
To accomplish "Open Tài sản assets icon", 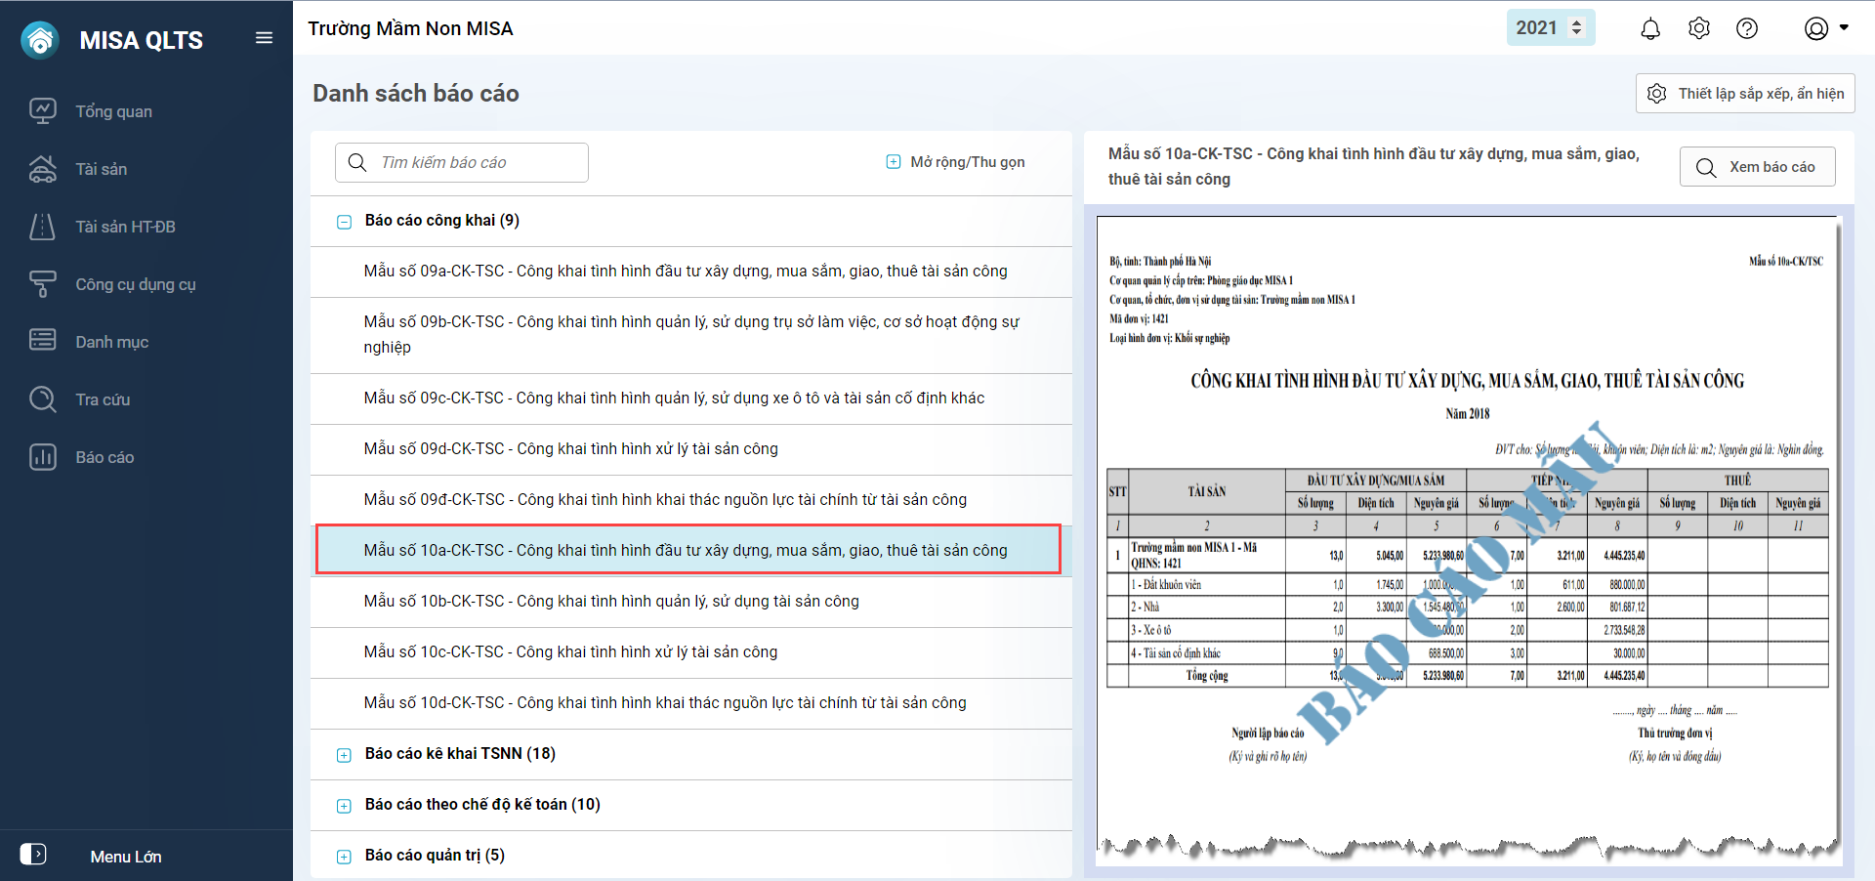I will [x=43, y=169].
